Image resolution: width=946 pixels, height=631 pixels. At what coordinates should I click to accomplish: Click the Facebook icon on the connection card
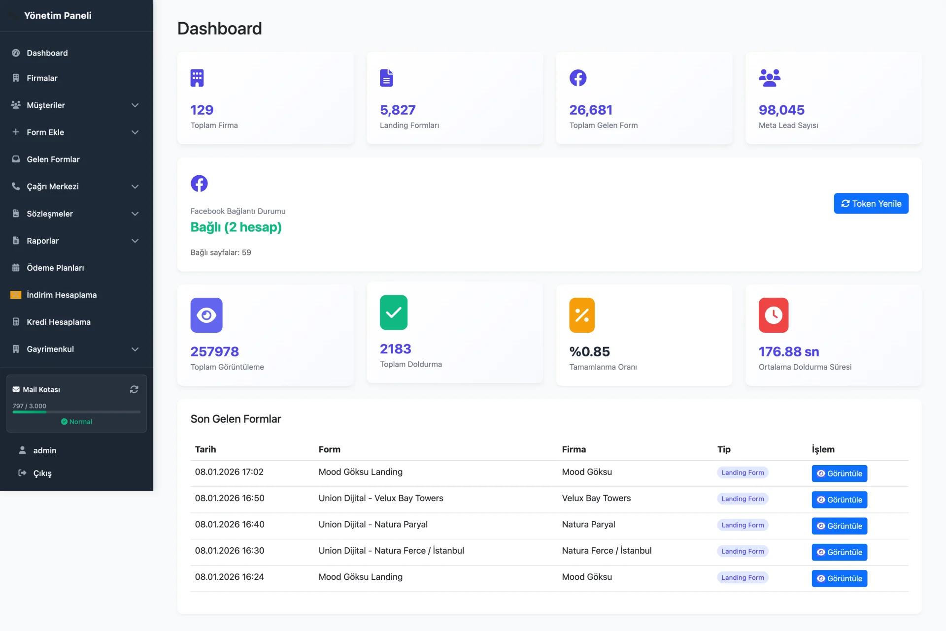199,183
